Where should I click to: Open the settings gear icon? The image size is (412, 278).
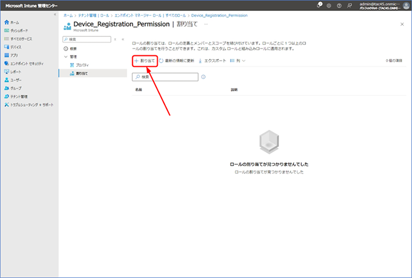coord(329,6)
